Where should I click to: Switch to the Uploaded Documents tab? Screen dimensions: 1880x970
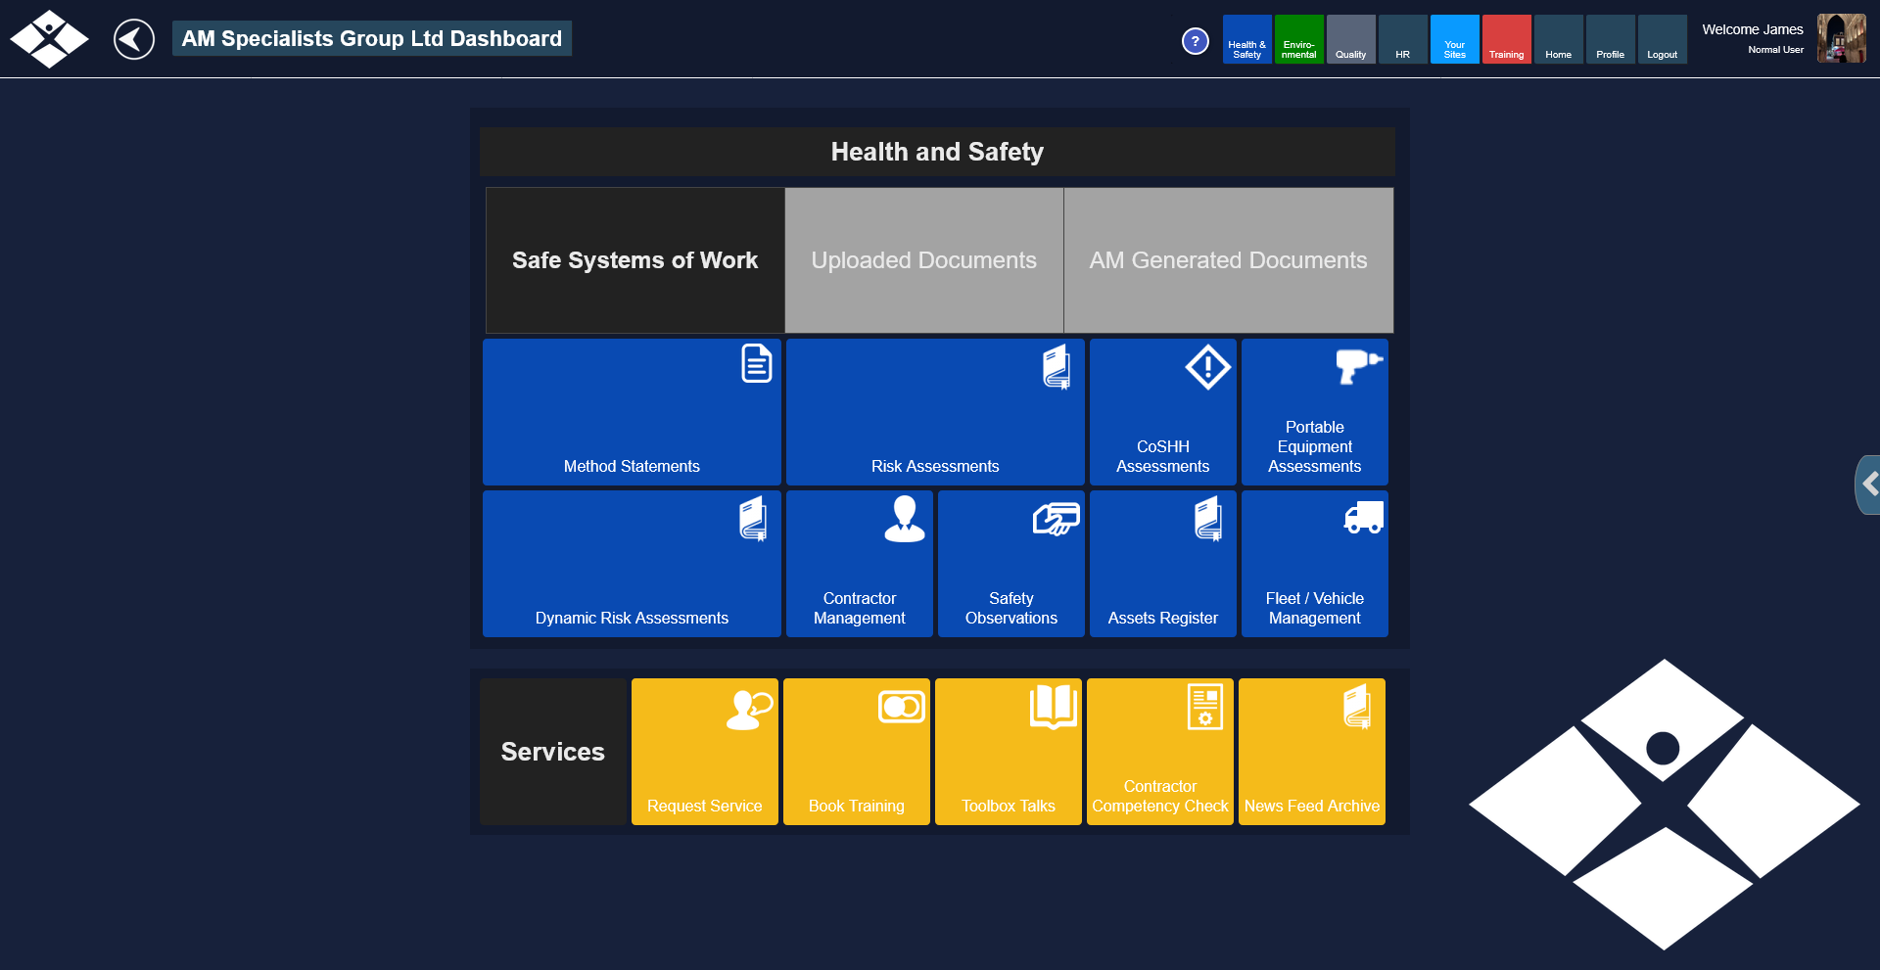924,260
